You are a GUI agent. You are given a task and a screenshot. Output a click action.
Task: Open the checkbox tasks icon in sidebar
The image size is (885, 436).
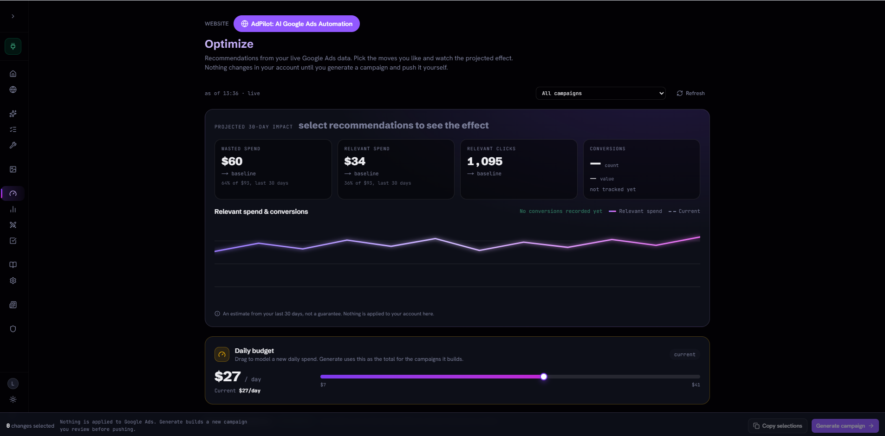click(x=13, y=241)
